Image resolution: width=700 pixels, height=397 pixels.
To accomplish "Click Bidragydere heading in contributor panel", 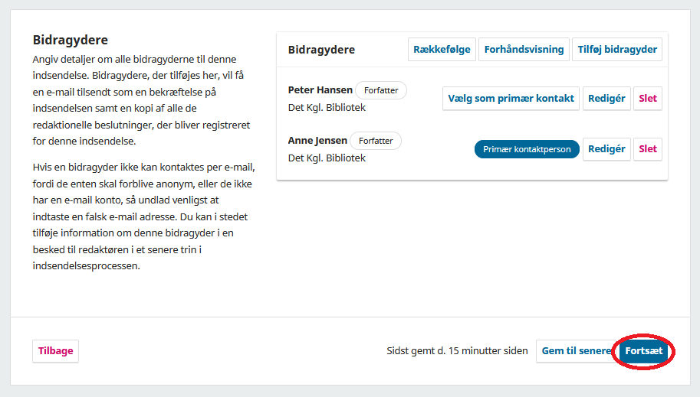I will 321,50.
